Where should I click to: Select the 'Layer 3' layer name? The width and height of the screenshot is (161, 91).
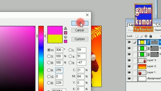pyautogui.click(x=151, y=60)
